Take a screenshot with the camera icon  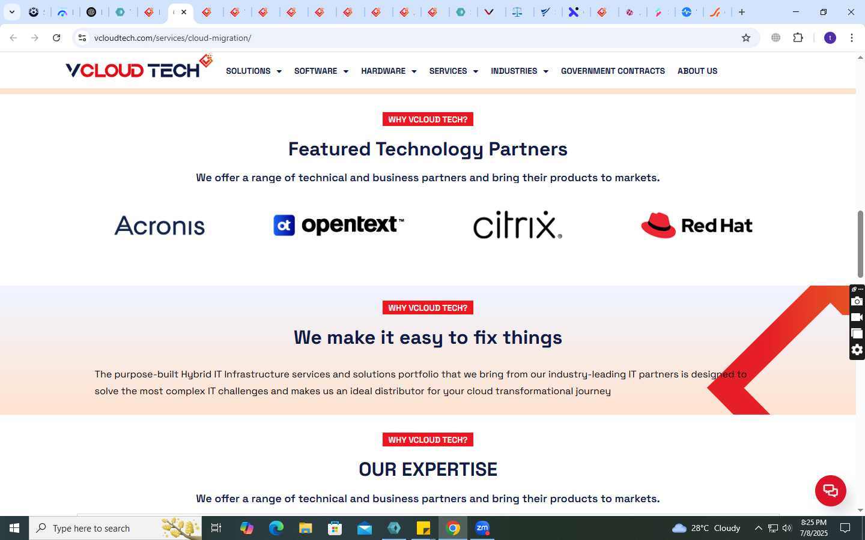point(857,301)
